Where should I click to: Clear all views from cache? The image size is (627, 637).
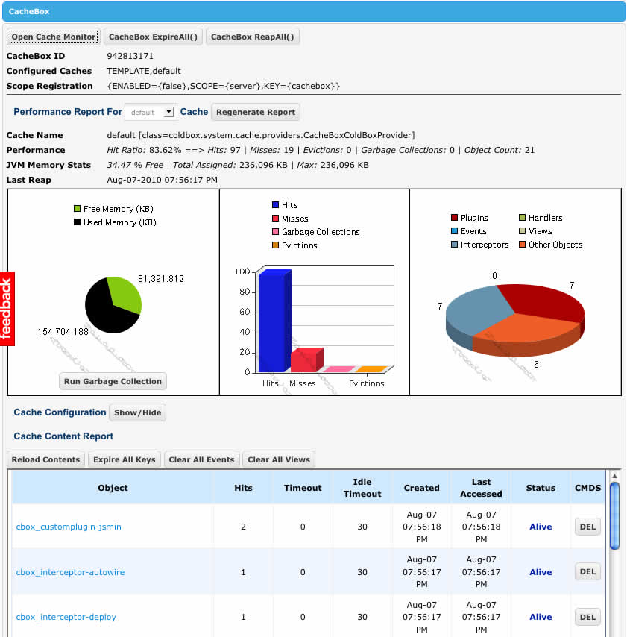point(279,459)
